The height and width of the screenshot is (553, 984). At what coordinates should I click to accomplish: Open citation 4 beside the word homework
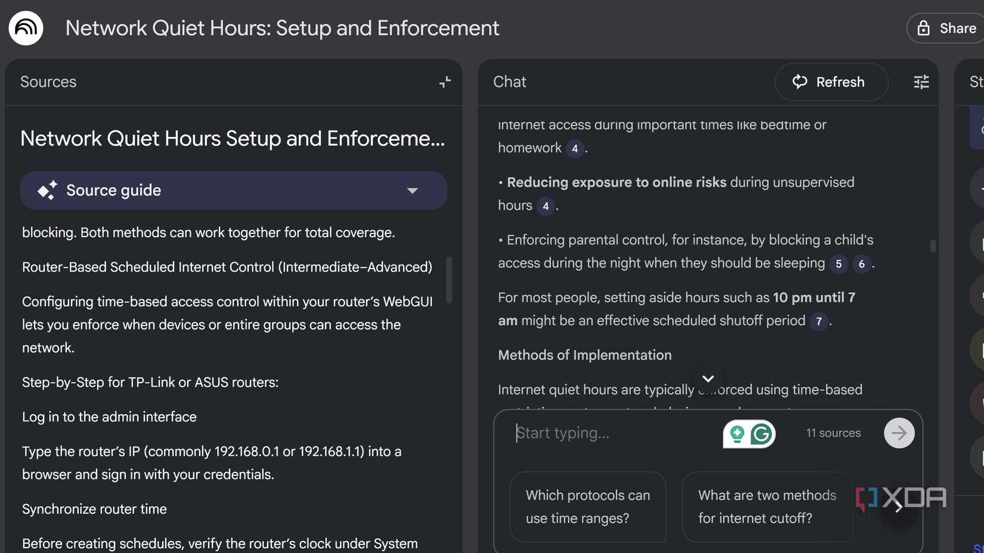575,149
